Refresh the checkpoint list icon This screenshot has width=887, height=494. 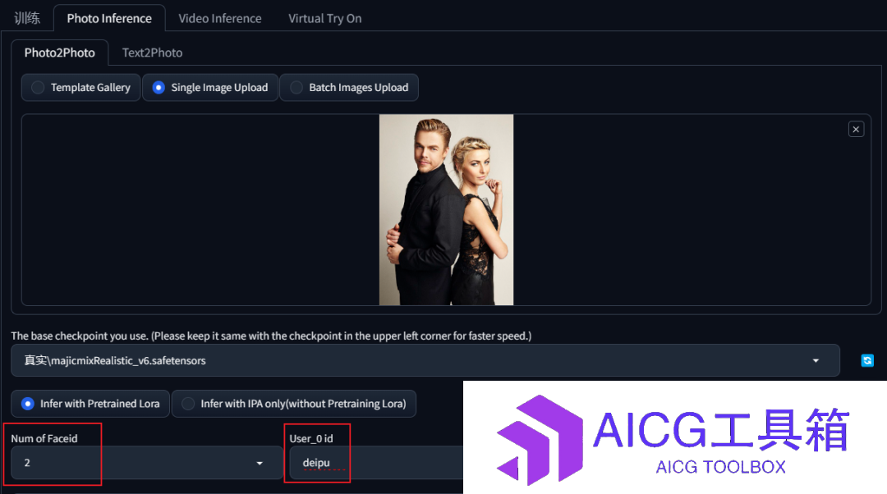pos(867,360)
